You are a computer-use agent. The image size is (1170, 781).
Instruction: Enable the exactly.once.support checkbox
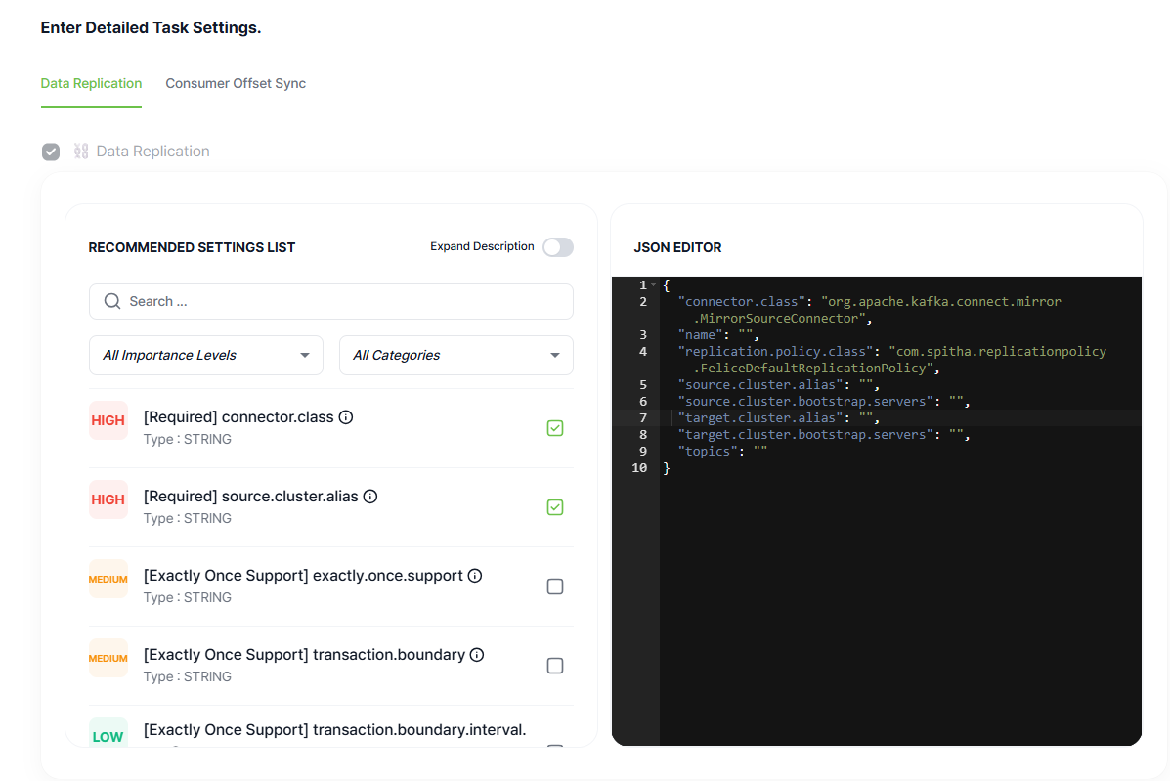click(x=555, y=586)
